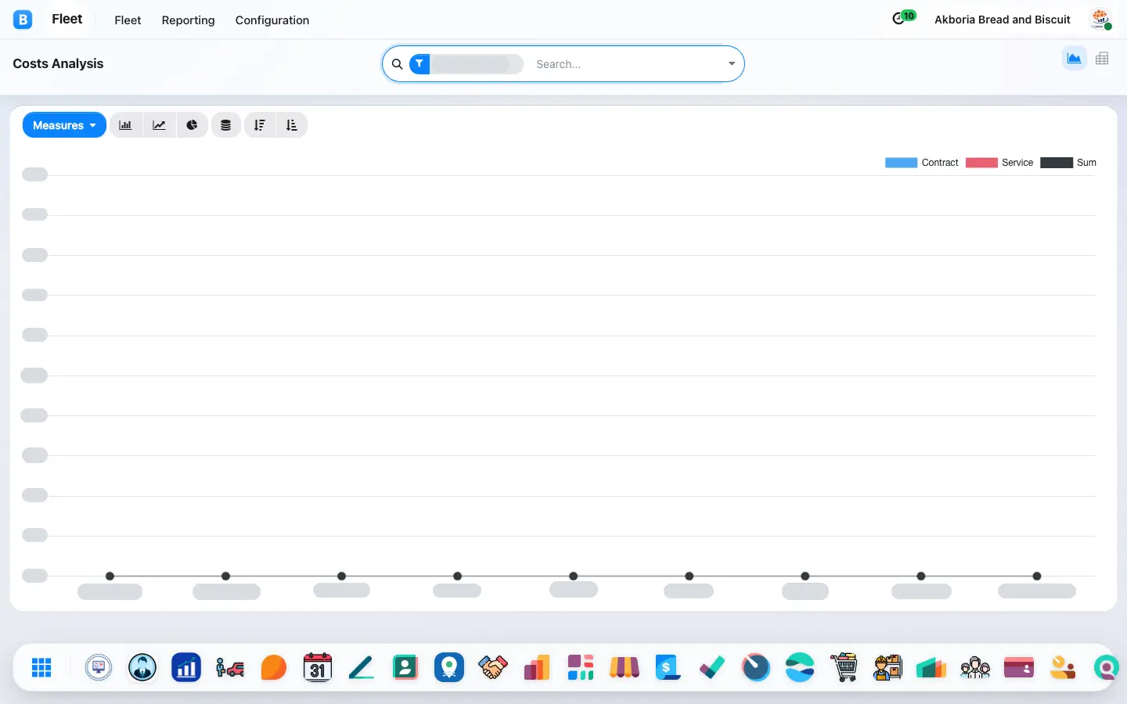Open the checkmark to-do app in dock
Viewport: 1127px width, 704px height.
click(712, 667)
